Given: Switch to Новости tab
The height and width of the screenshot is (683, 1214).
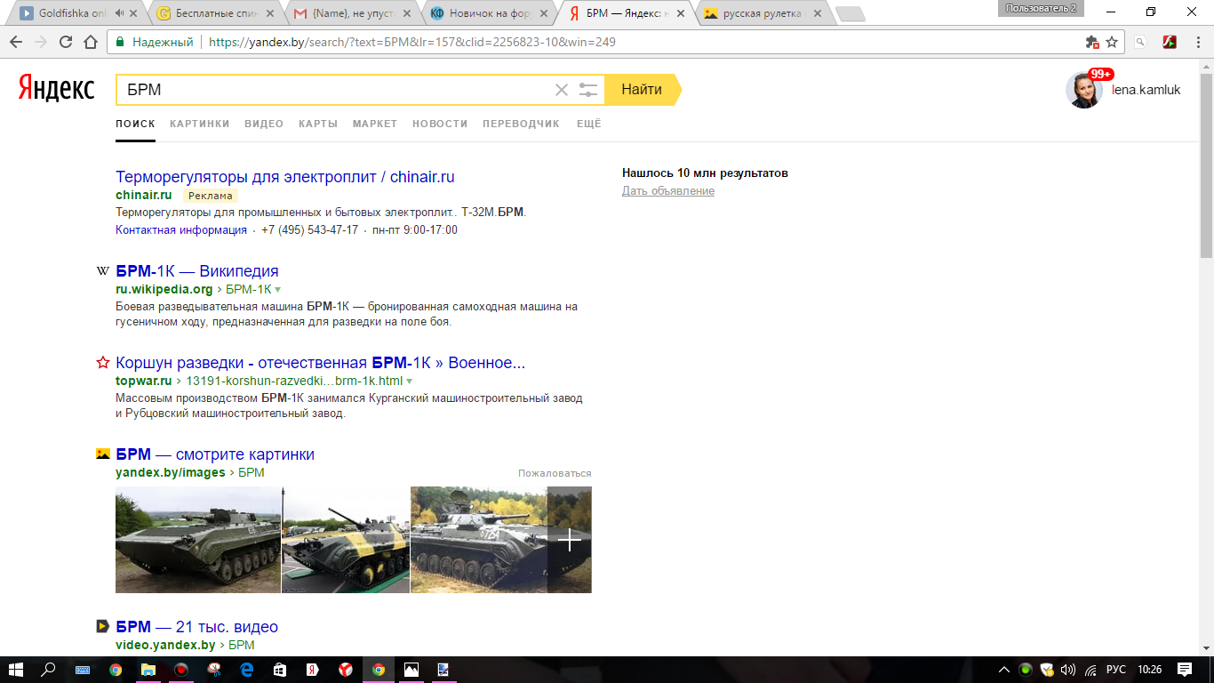Looking at the screenshot, I should click(x=440, y=124).
